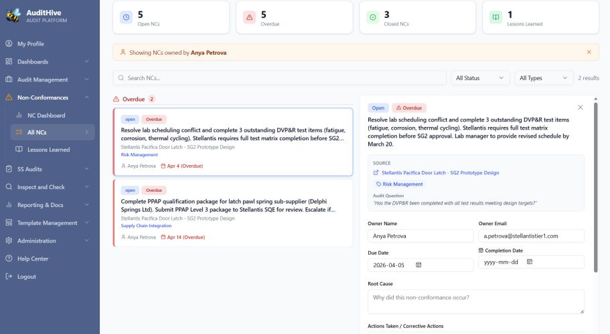610x334 pixels.
Task: Collapse the Non-Conformances section chevron
Action: pos(87,98)
